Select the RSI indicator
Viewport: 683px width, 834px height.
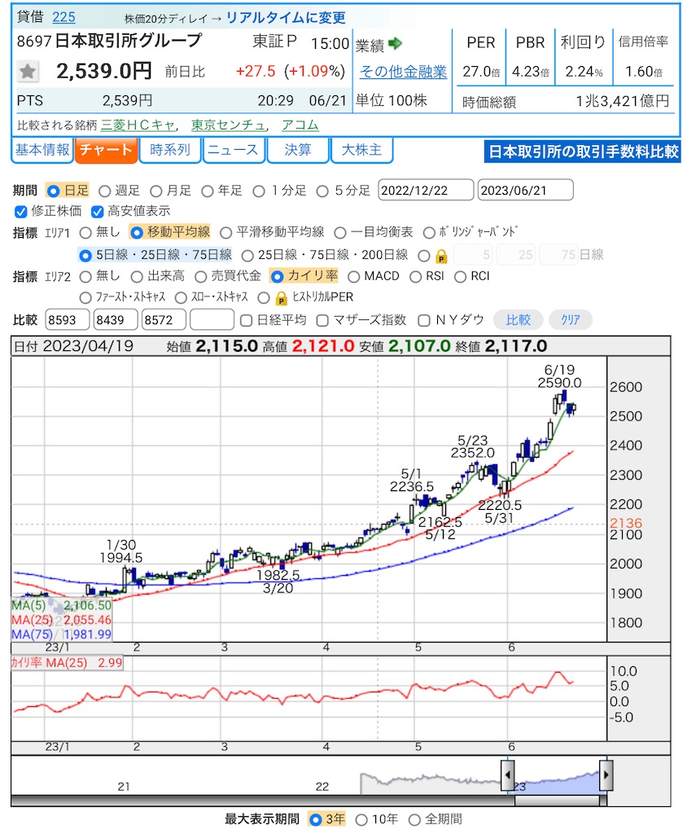416,277
